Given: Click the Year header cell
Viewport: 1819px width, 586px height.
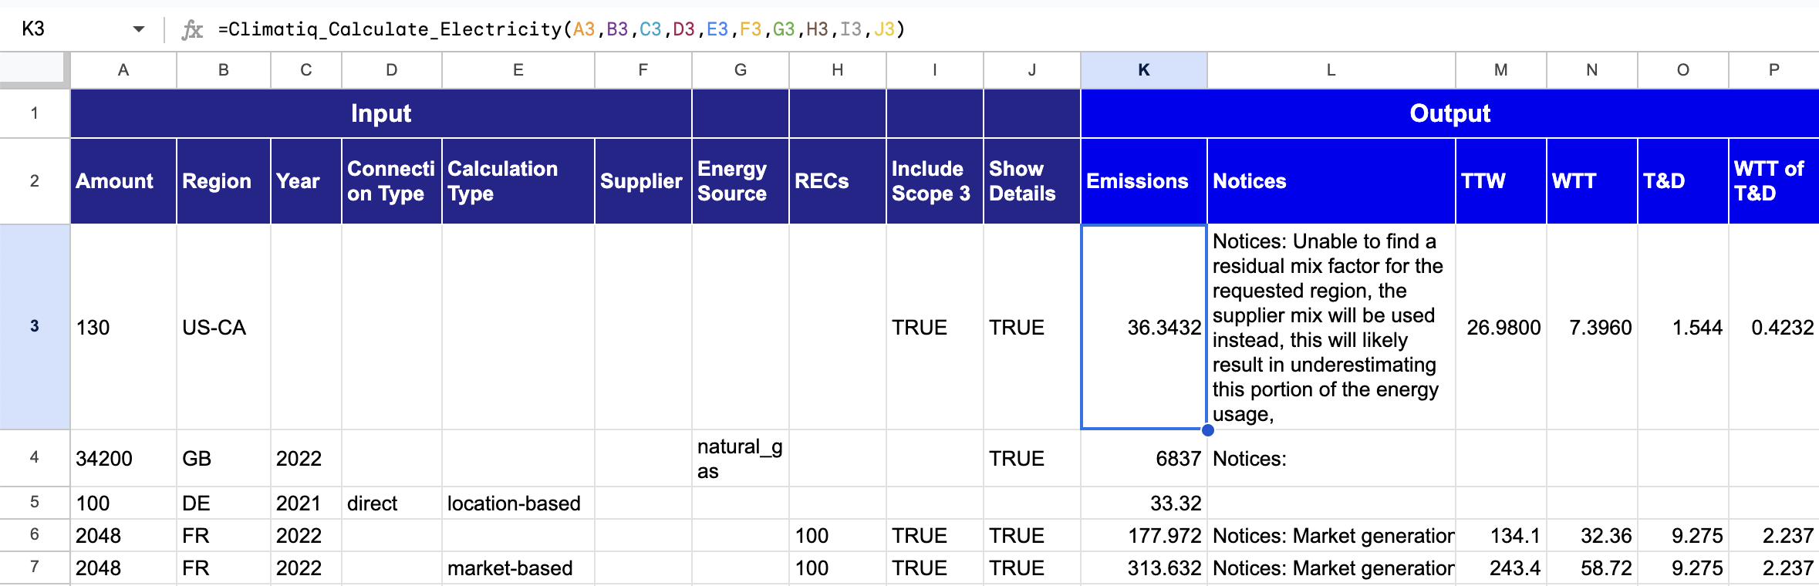Looking at the screenshot, I should tap(306, 181).
